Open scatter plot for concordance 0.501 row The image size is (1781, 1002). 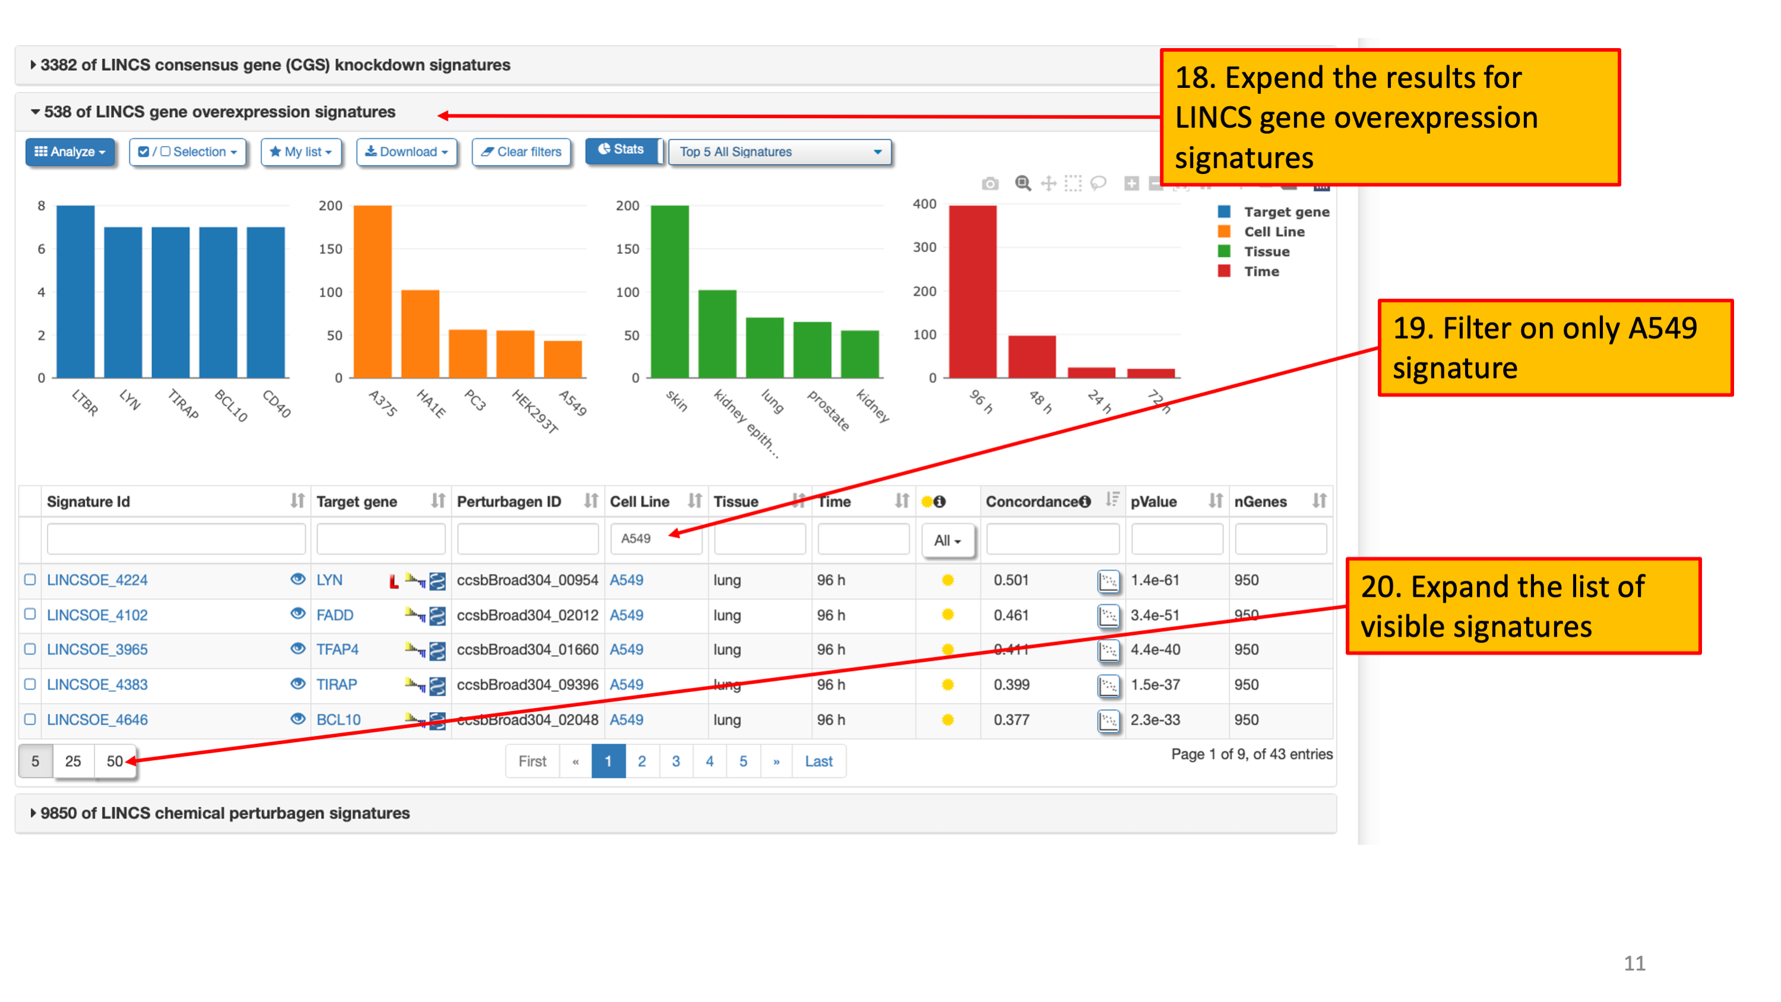click(x=1108, y=581)
